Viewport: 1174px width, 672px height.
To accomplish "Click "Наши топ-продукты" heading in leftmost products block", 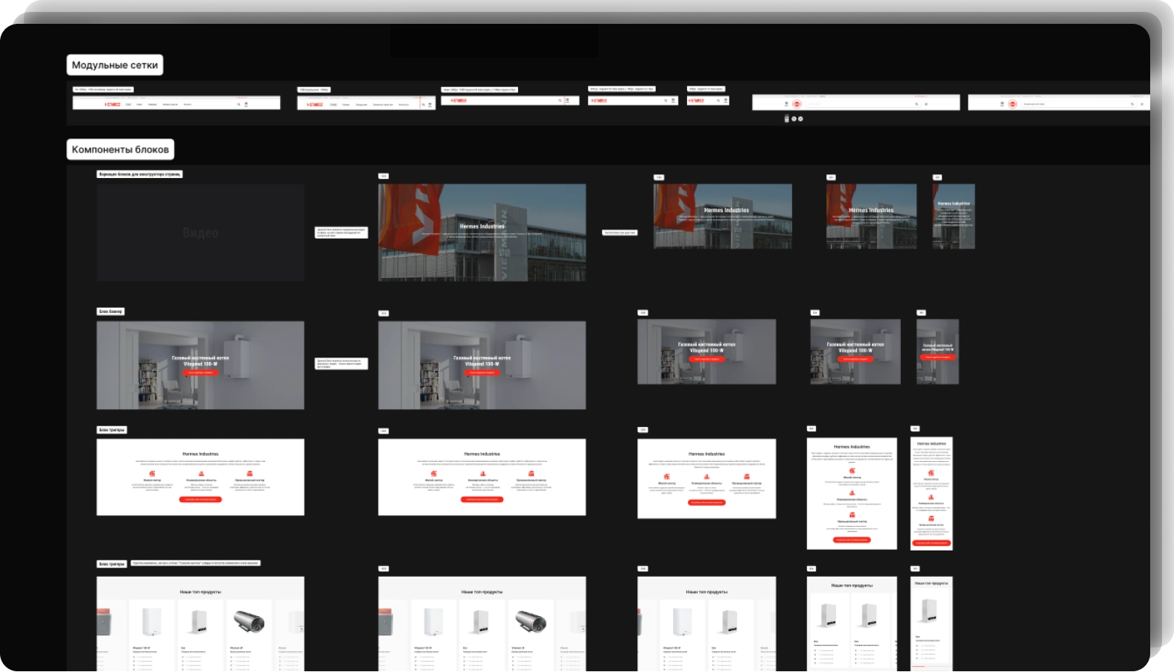I will tap(200, 592).
